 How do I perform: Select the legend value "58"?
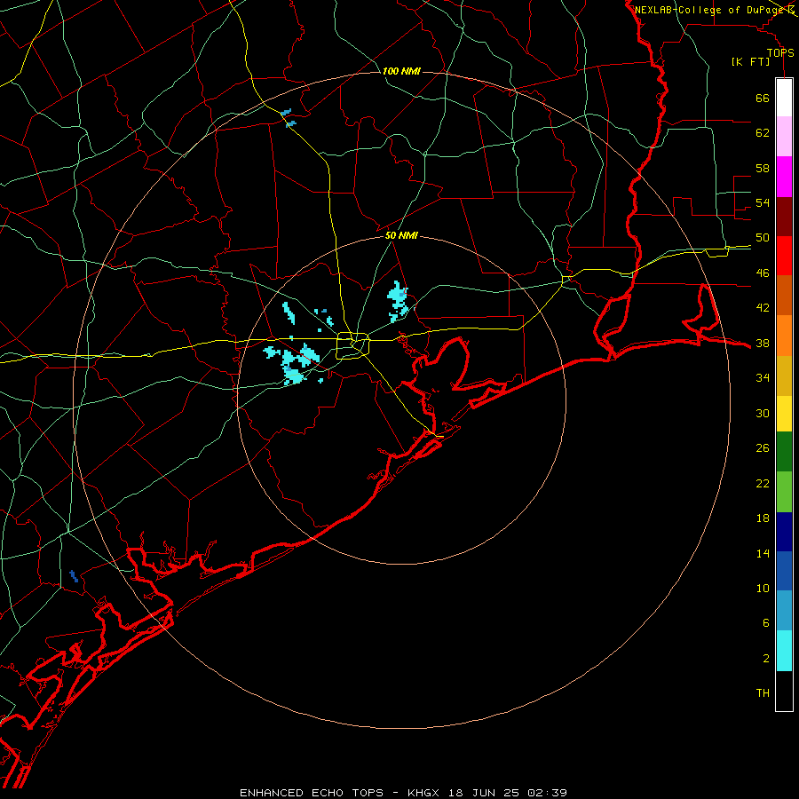(x=763, y=168)
